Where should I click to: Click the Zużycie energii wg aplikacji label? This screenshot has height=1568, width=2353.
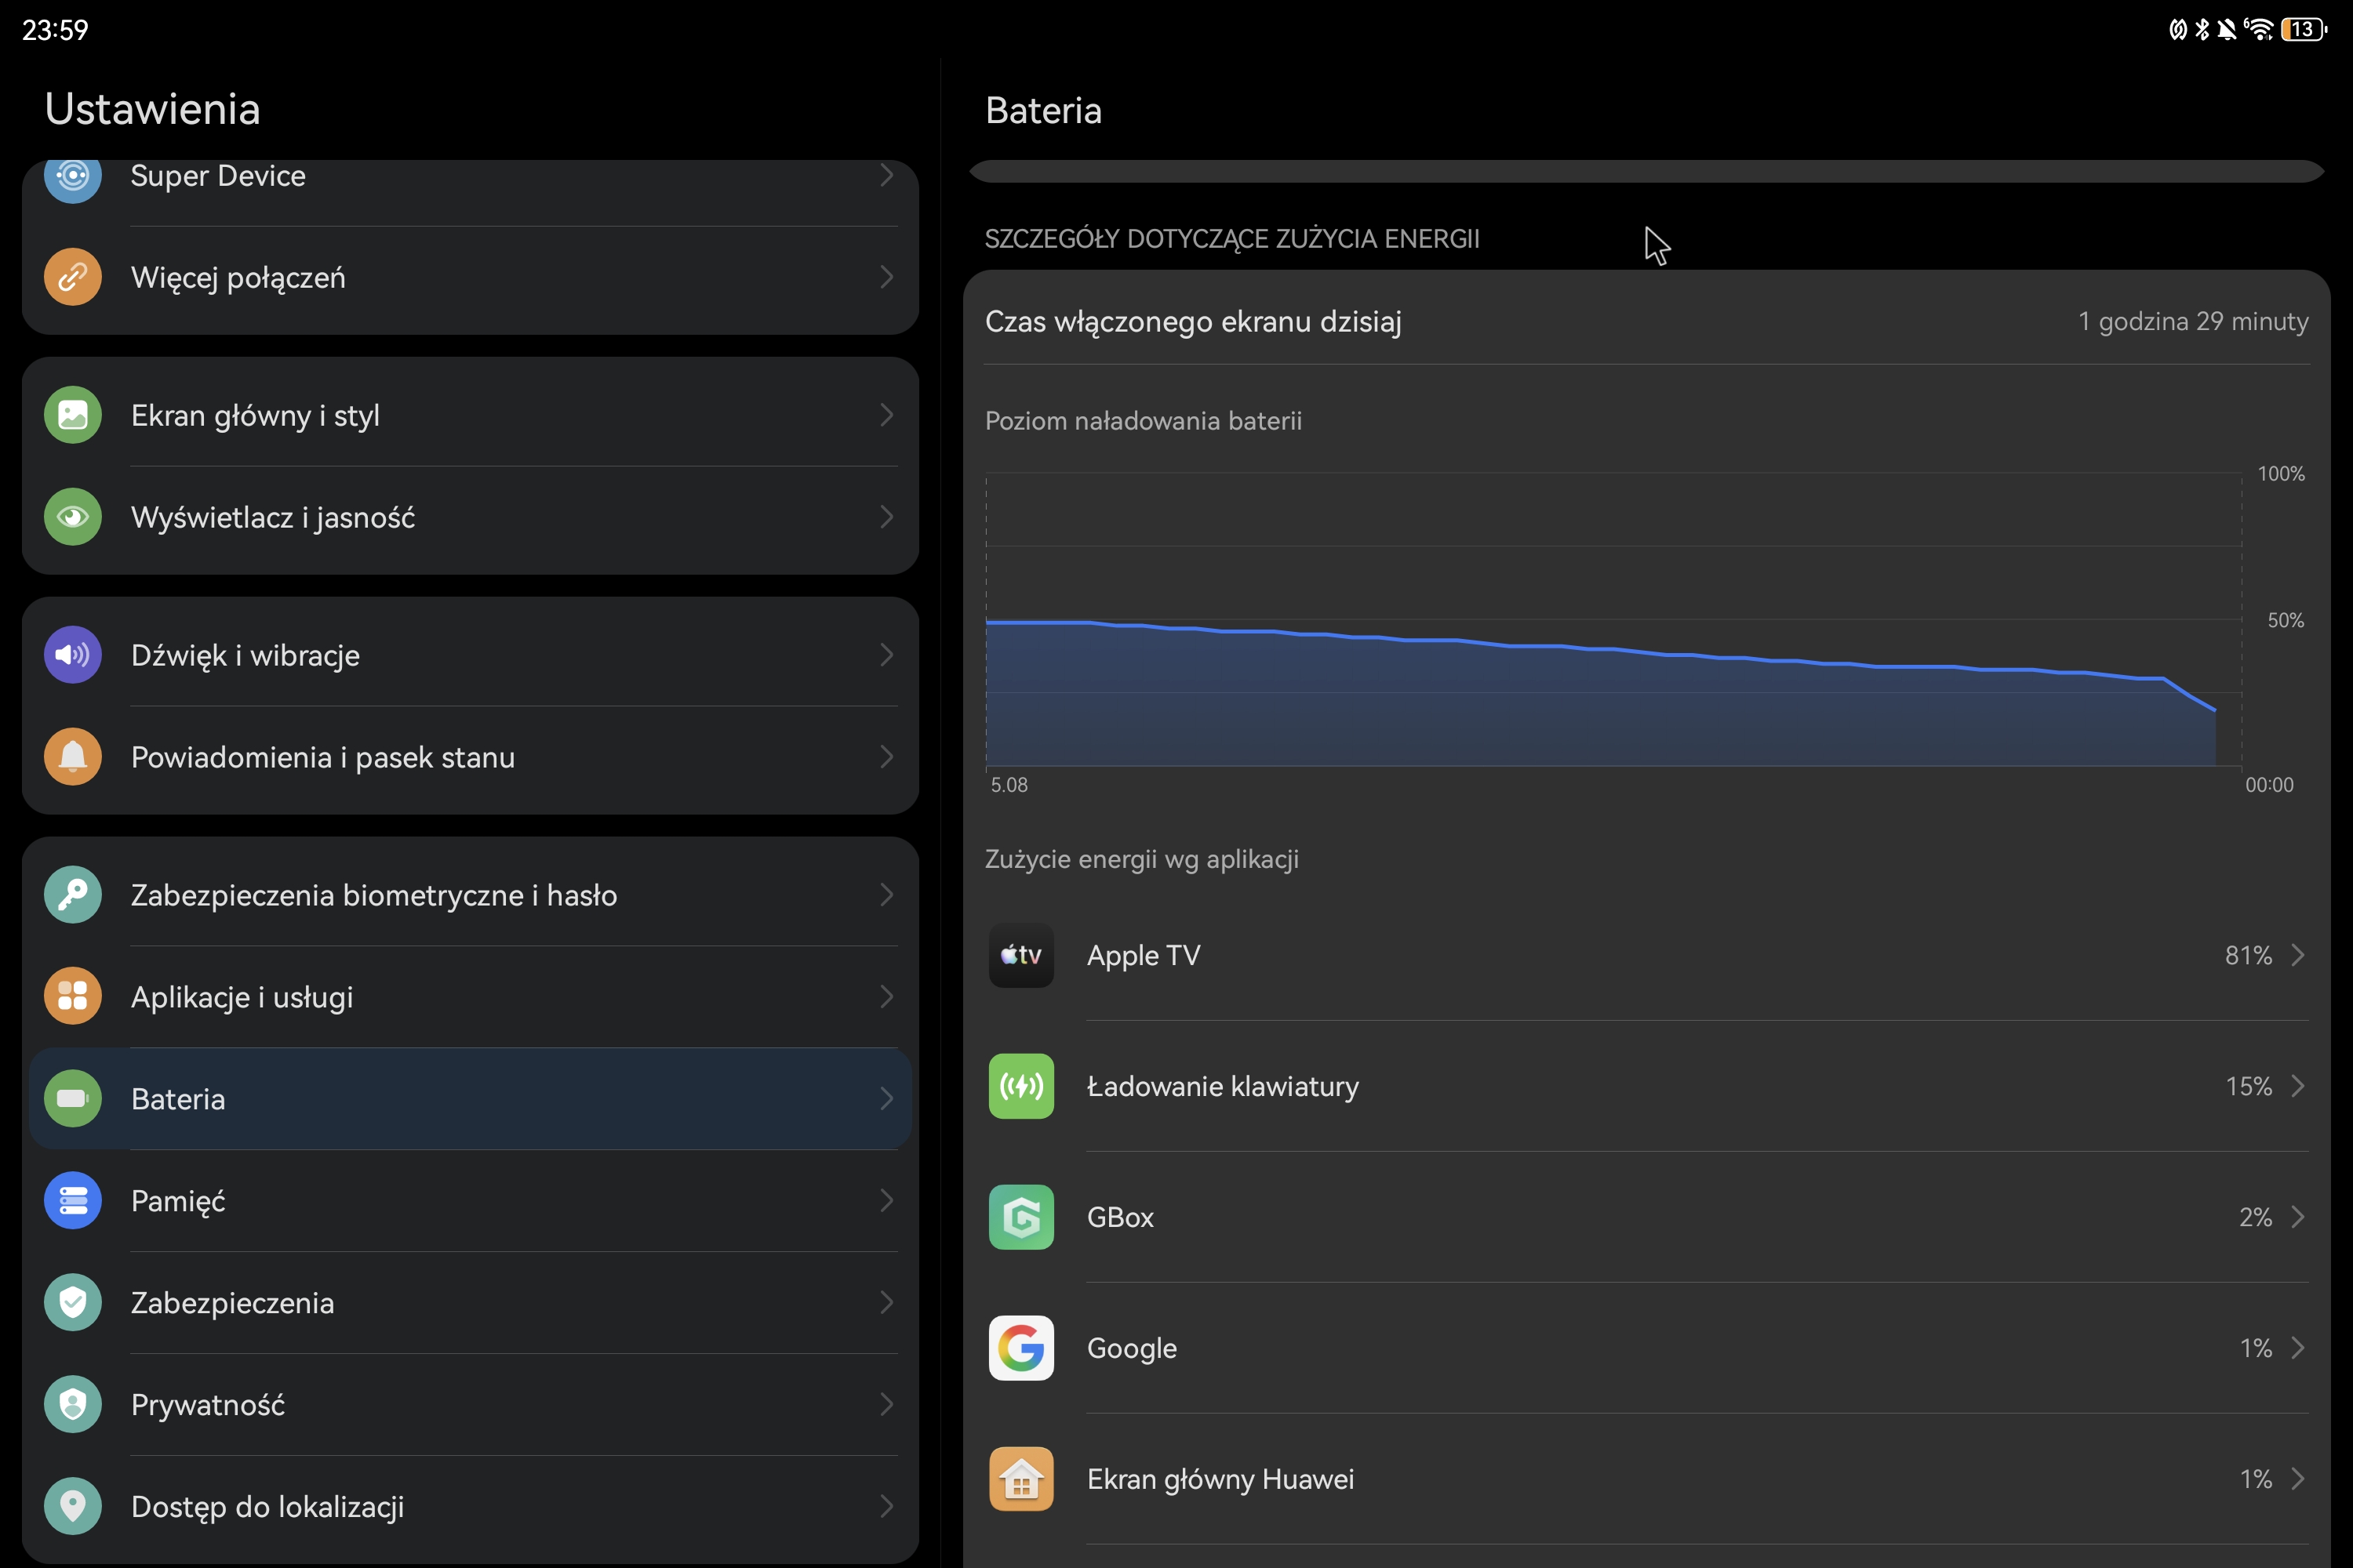click(1141, 860)
